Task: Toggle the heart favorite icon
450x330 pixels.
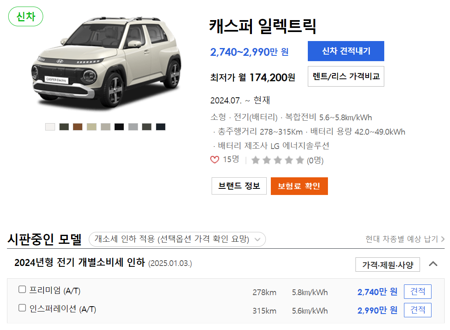Action: click(x=214, y=160)
